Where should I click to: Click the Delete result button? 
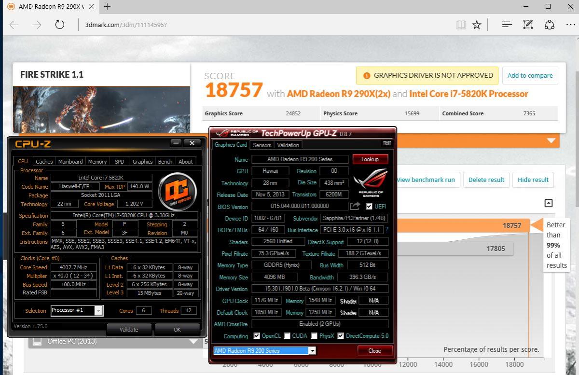click(486, 180)
